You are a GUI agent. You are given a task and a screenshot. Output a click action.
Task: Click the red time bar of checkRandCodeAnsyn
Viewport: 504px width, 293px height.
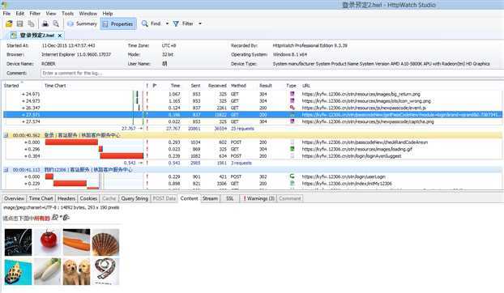pyautogui.click(x=71, y=142)
